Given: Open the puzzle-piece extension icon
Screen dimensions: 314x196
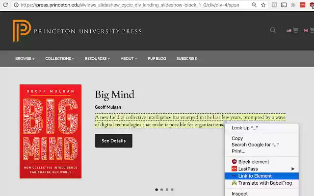Looking at the screenshot, I should 293,5.
